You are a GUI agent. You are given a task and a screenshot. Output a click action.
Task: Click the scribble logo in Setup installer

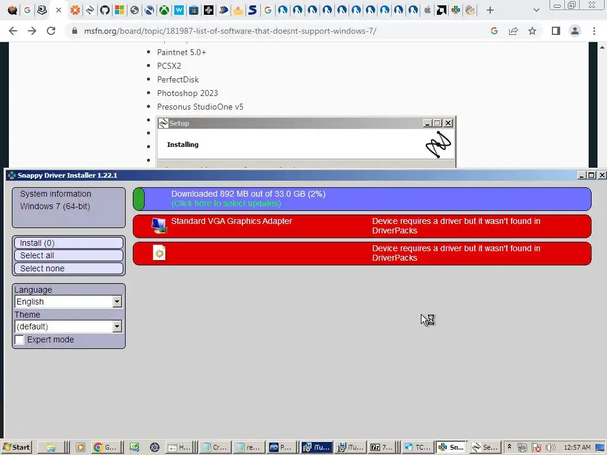438,145
